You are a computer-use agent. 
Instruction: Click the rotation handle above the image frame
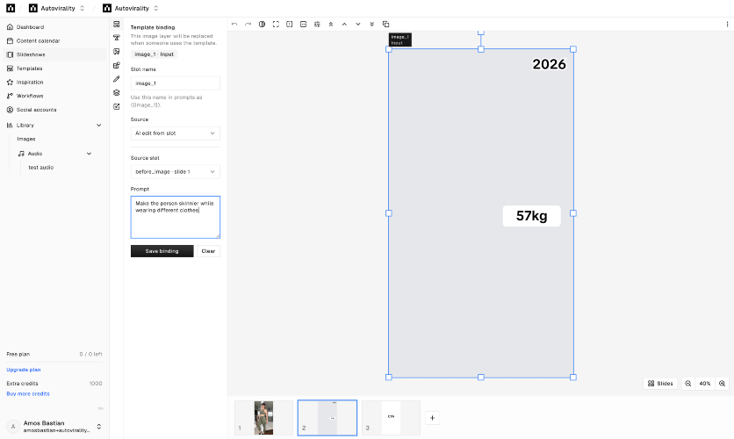[x=481, y=32]
